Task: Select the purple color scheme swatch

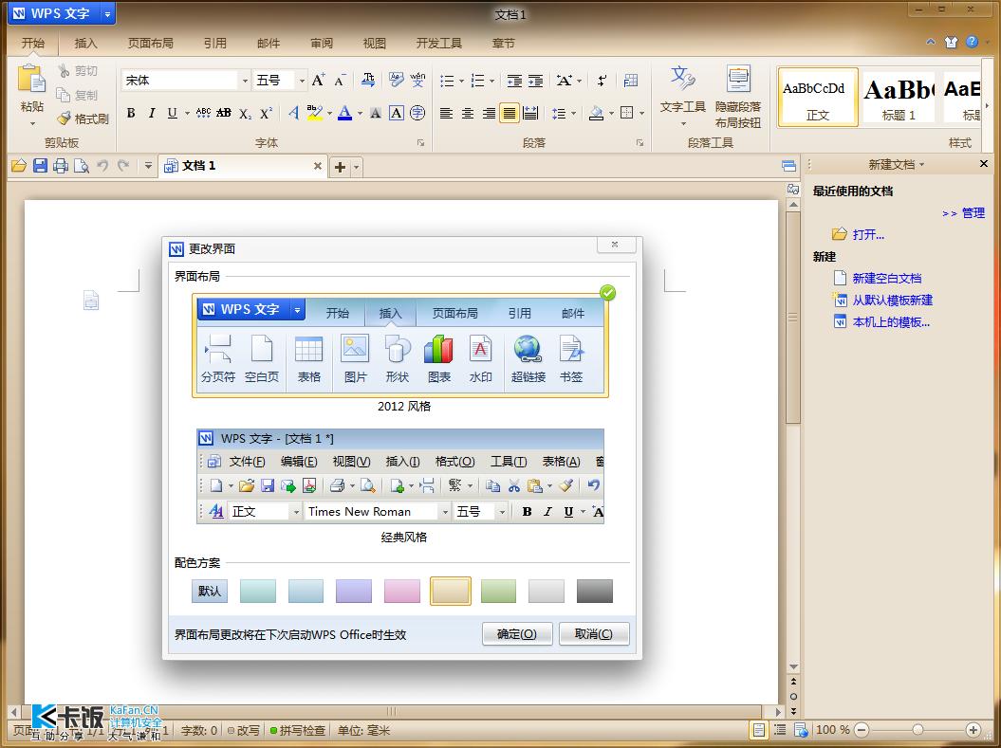Action: pyautogui.click(x=354, y=592)
